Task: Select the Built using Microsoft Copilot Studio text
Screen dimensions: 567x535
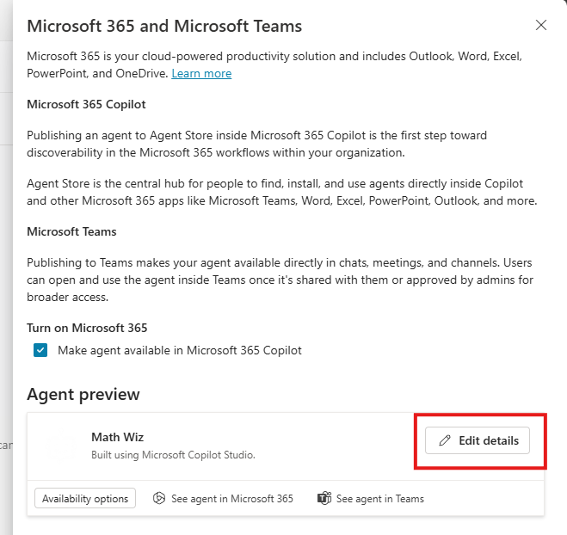Action: coord(173,455)
